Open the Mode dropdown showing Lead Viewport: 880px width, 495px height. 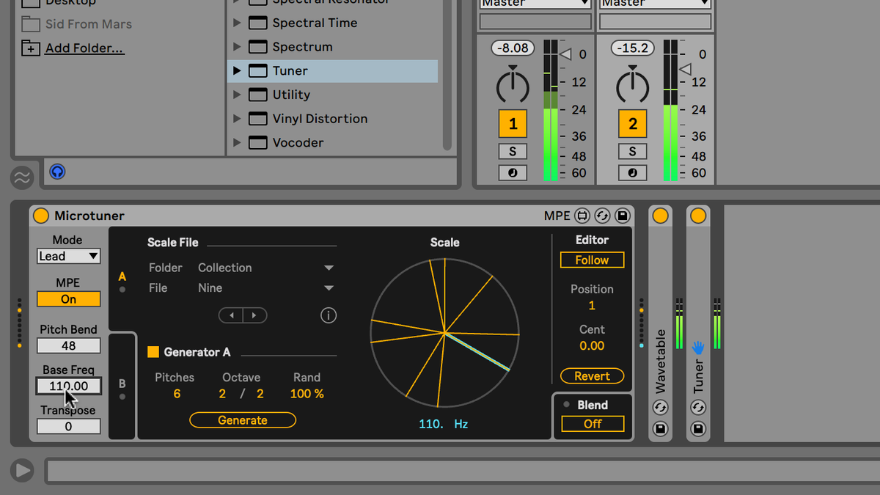tap(68, 256)
